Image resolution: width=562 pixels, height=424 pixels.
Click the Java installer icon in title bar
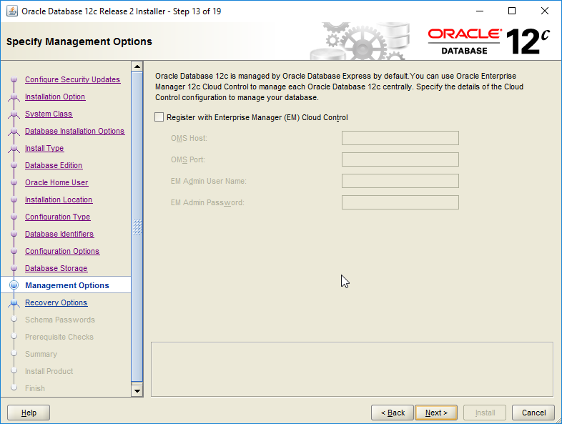(12, 11)
